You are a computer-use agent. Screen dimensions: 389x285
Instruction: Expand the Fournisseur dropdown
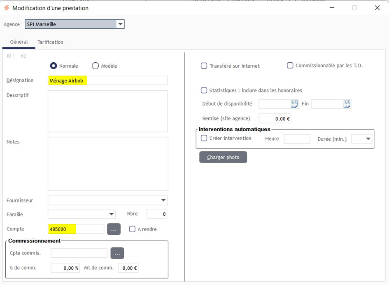163,200
